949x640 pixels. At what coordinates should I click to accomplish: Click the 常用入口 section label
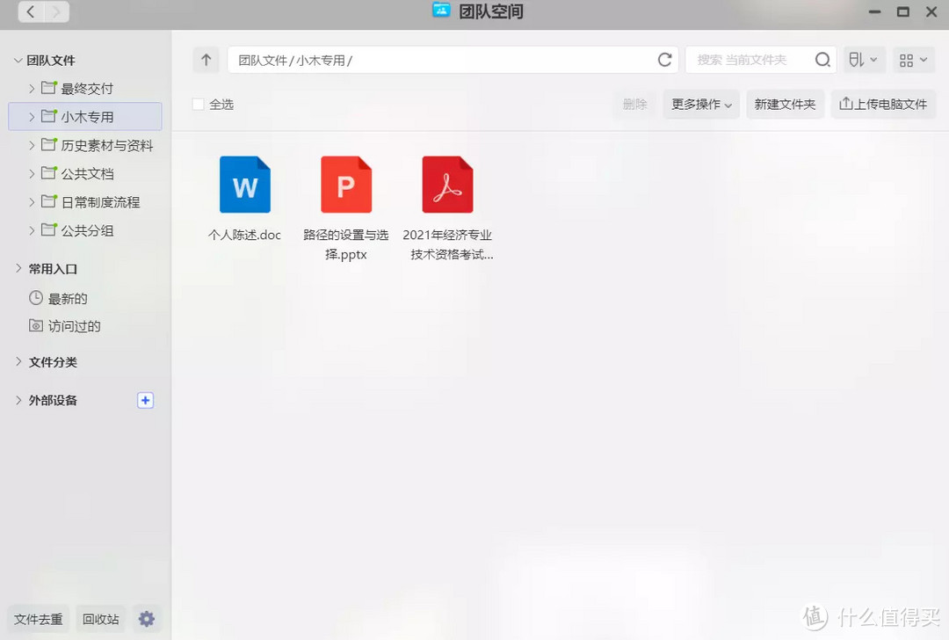point(54,269)
